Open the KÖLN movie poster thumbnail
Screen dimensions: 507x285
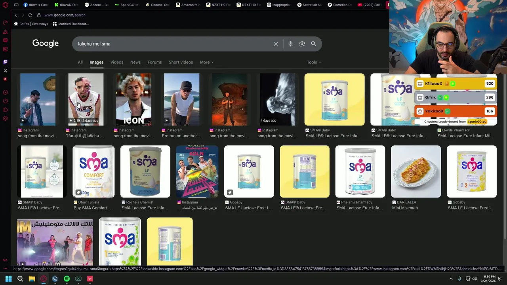click(197, 171)
